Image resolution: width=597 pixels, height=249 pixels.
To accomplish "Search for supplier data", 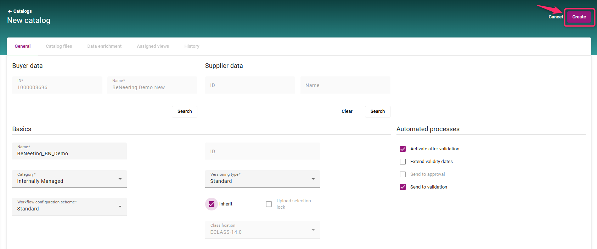I will click(377, 111).
